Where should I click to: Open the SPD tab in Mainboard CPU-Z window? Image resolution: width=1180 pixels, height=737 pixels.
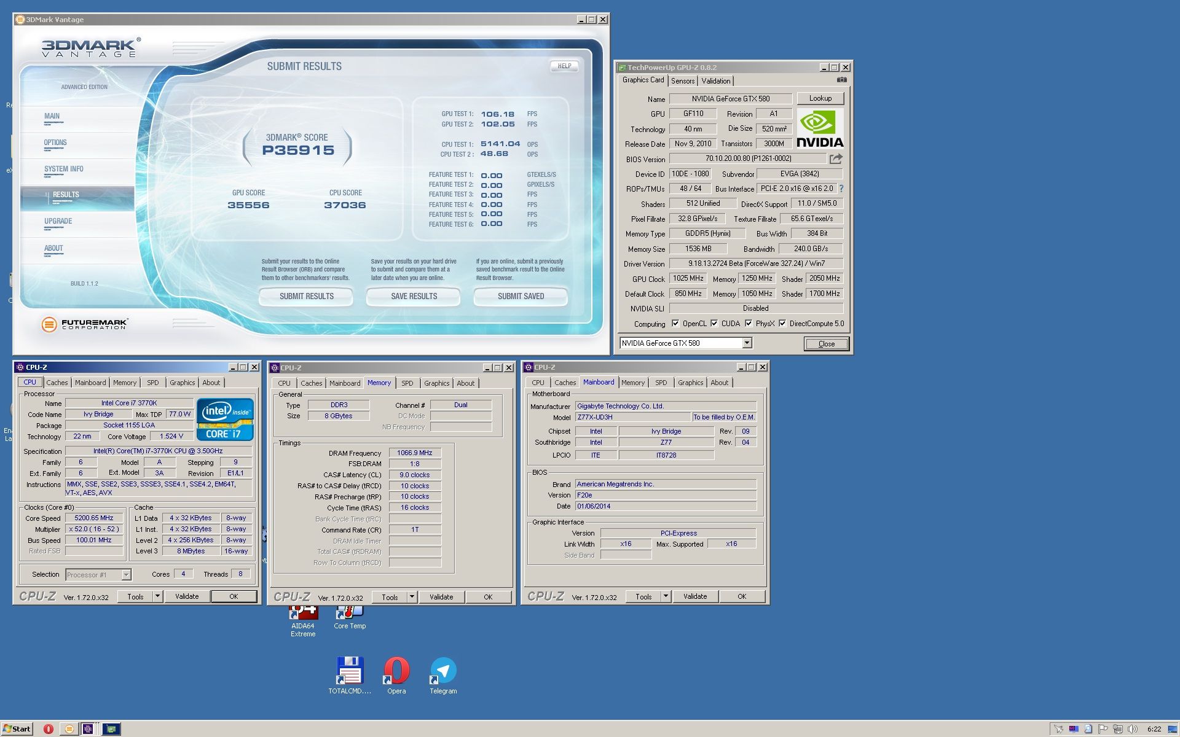pyautogui.click(x=661, y=383)
